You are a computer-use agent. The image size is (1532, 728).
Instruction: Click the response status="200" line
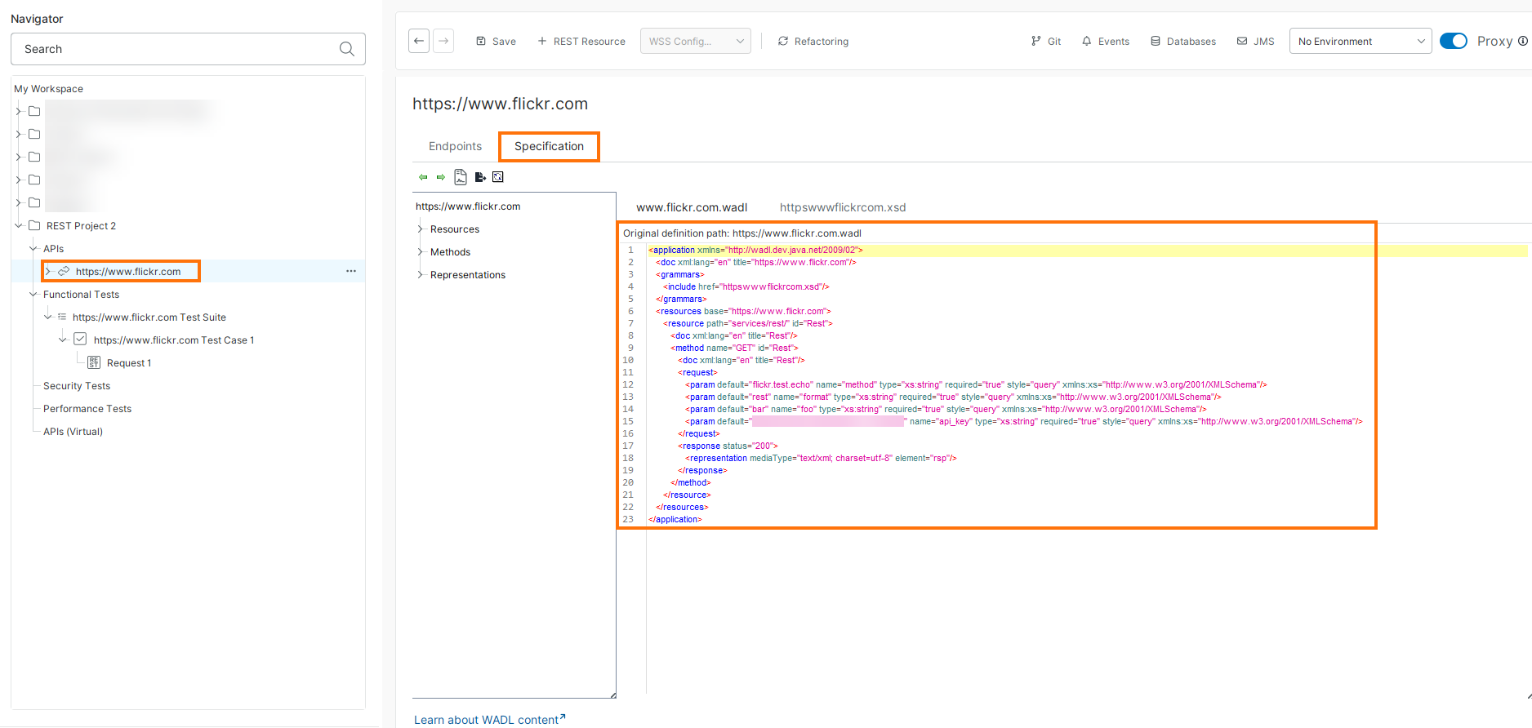[x=728, y=446]
